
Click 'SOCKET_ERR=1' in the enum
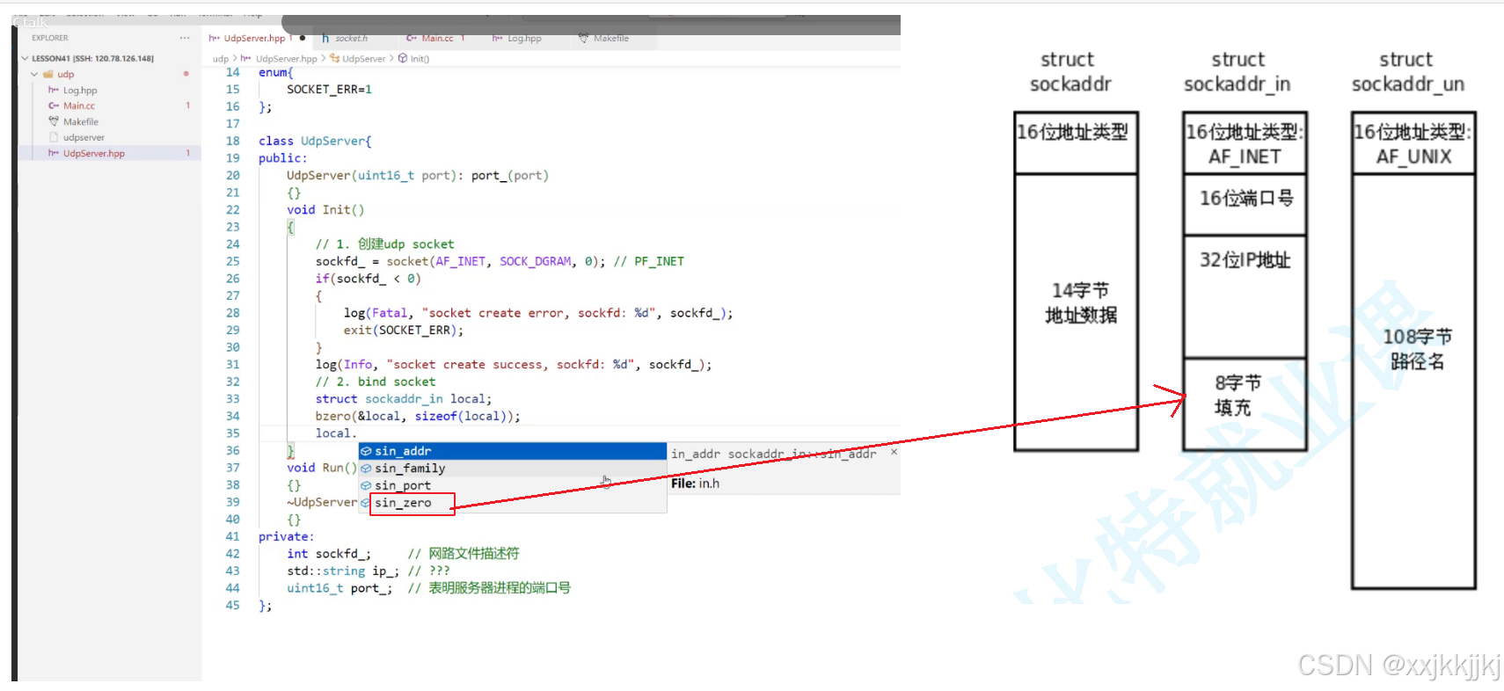click(x=329, y=89)
